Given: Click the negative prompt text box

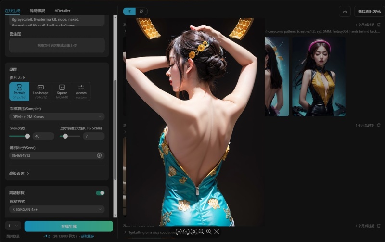Looking at the screenshot, I should [x=57, y=21].
